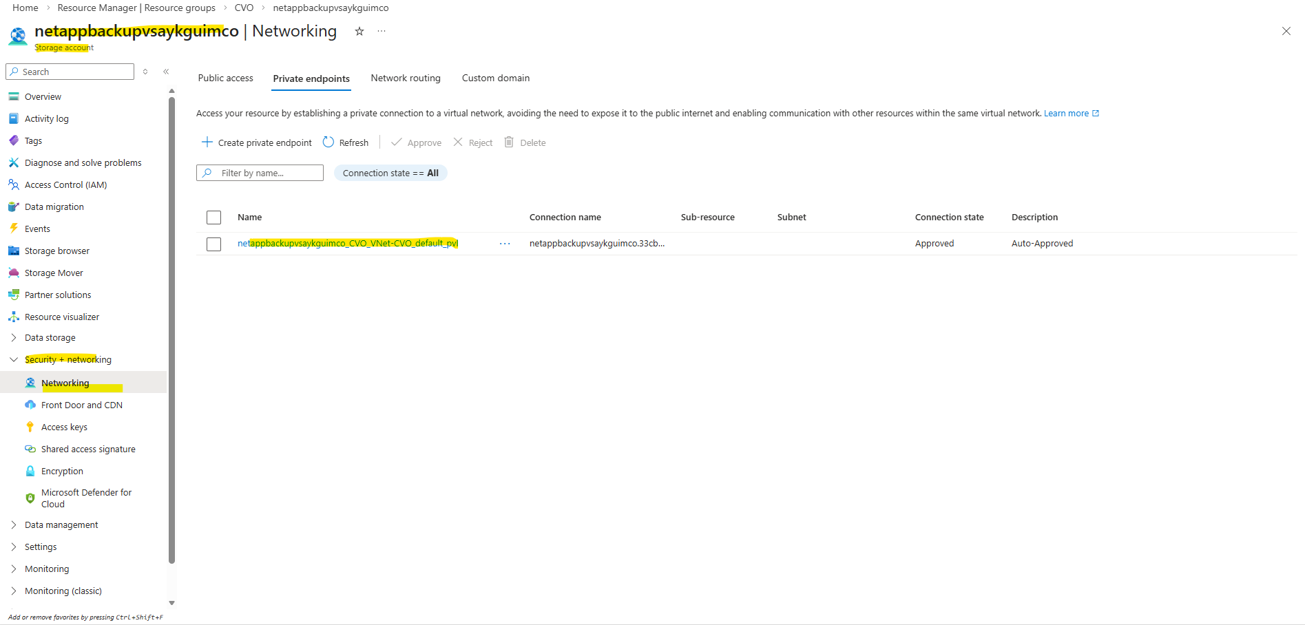Sort by the Connection state column header
The height and width of the screenshot is (625, 1305).
click(950, 217)
